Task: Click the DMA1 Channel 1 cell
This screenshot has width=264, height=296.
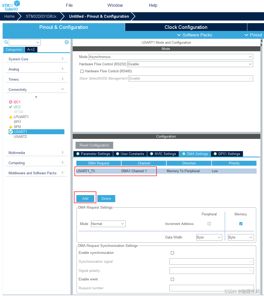Action: [143, 171]
